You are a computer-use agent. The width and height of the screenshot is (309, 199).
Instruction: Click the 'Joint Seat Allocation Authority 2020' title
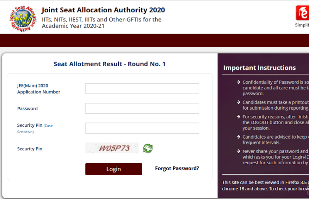[x=103, y=10]
